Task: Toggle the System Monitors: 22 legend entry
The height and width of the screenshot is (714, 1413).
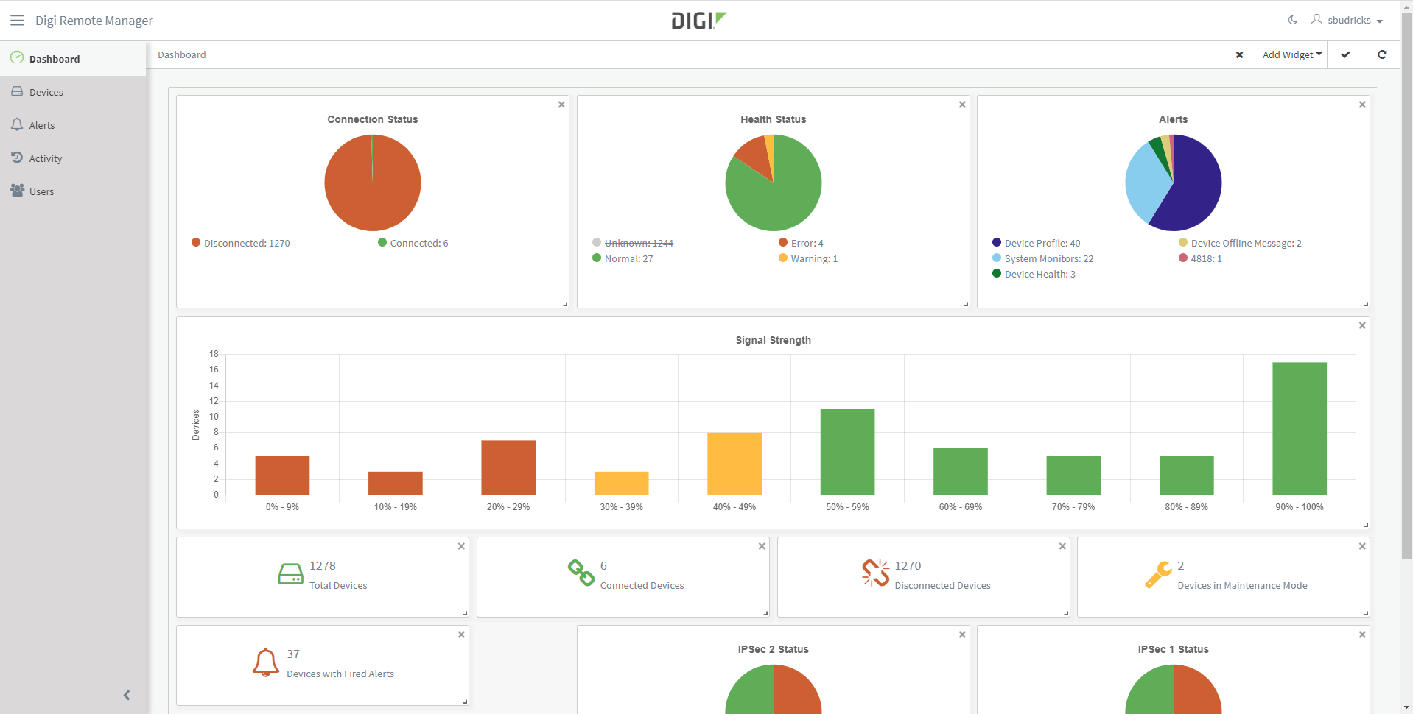Action: [1043, 258]
